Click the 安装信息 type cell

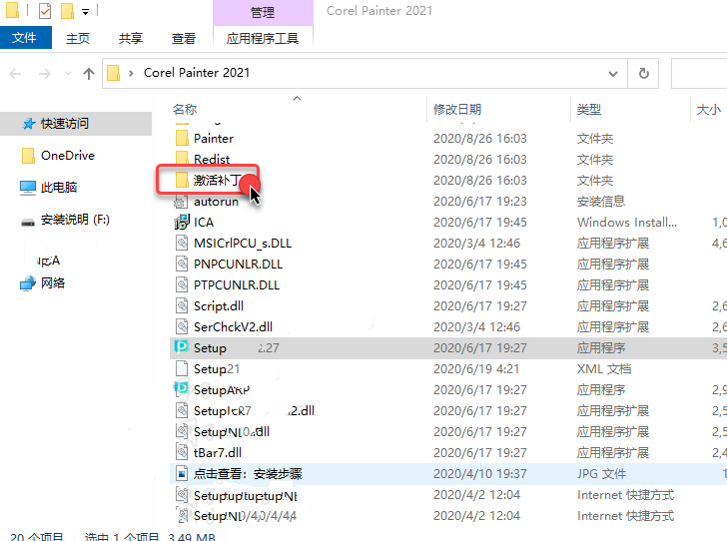(601, 202)
